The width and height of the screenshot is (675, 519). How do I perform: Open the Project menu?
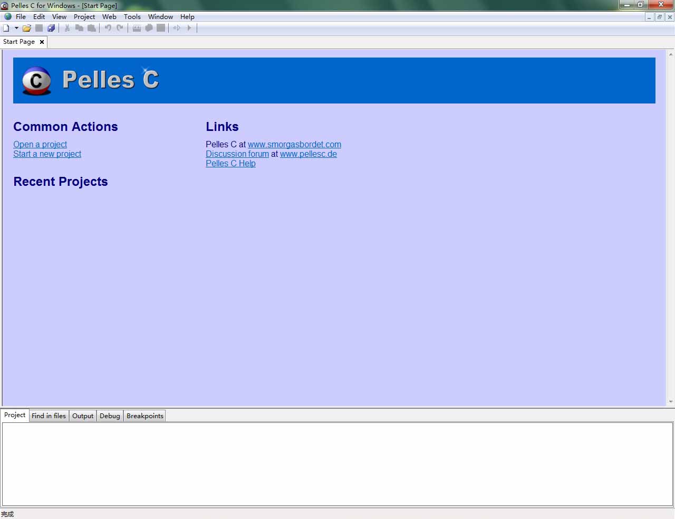pos(84,17)
